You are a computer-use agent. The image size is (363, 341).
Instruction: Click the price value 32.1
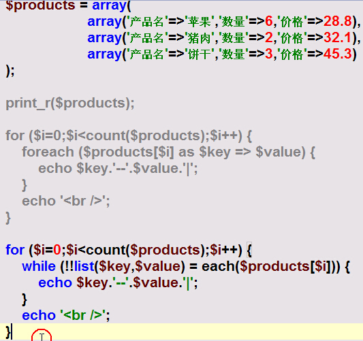(x=338, y=37)
